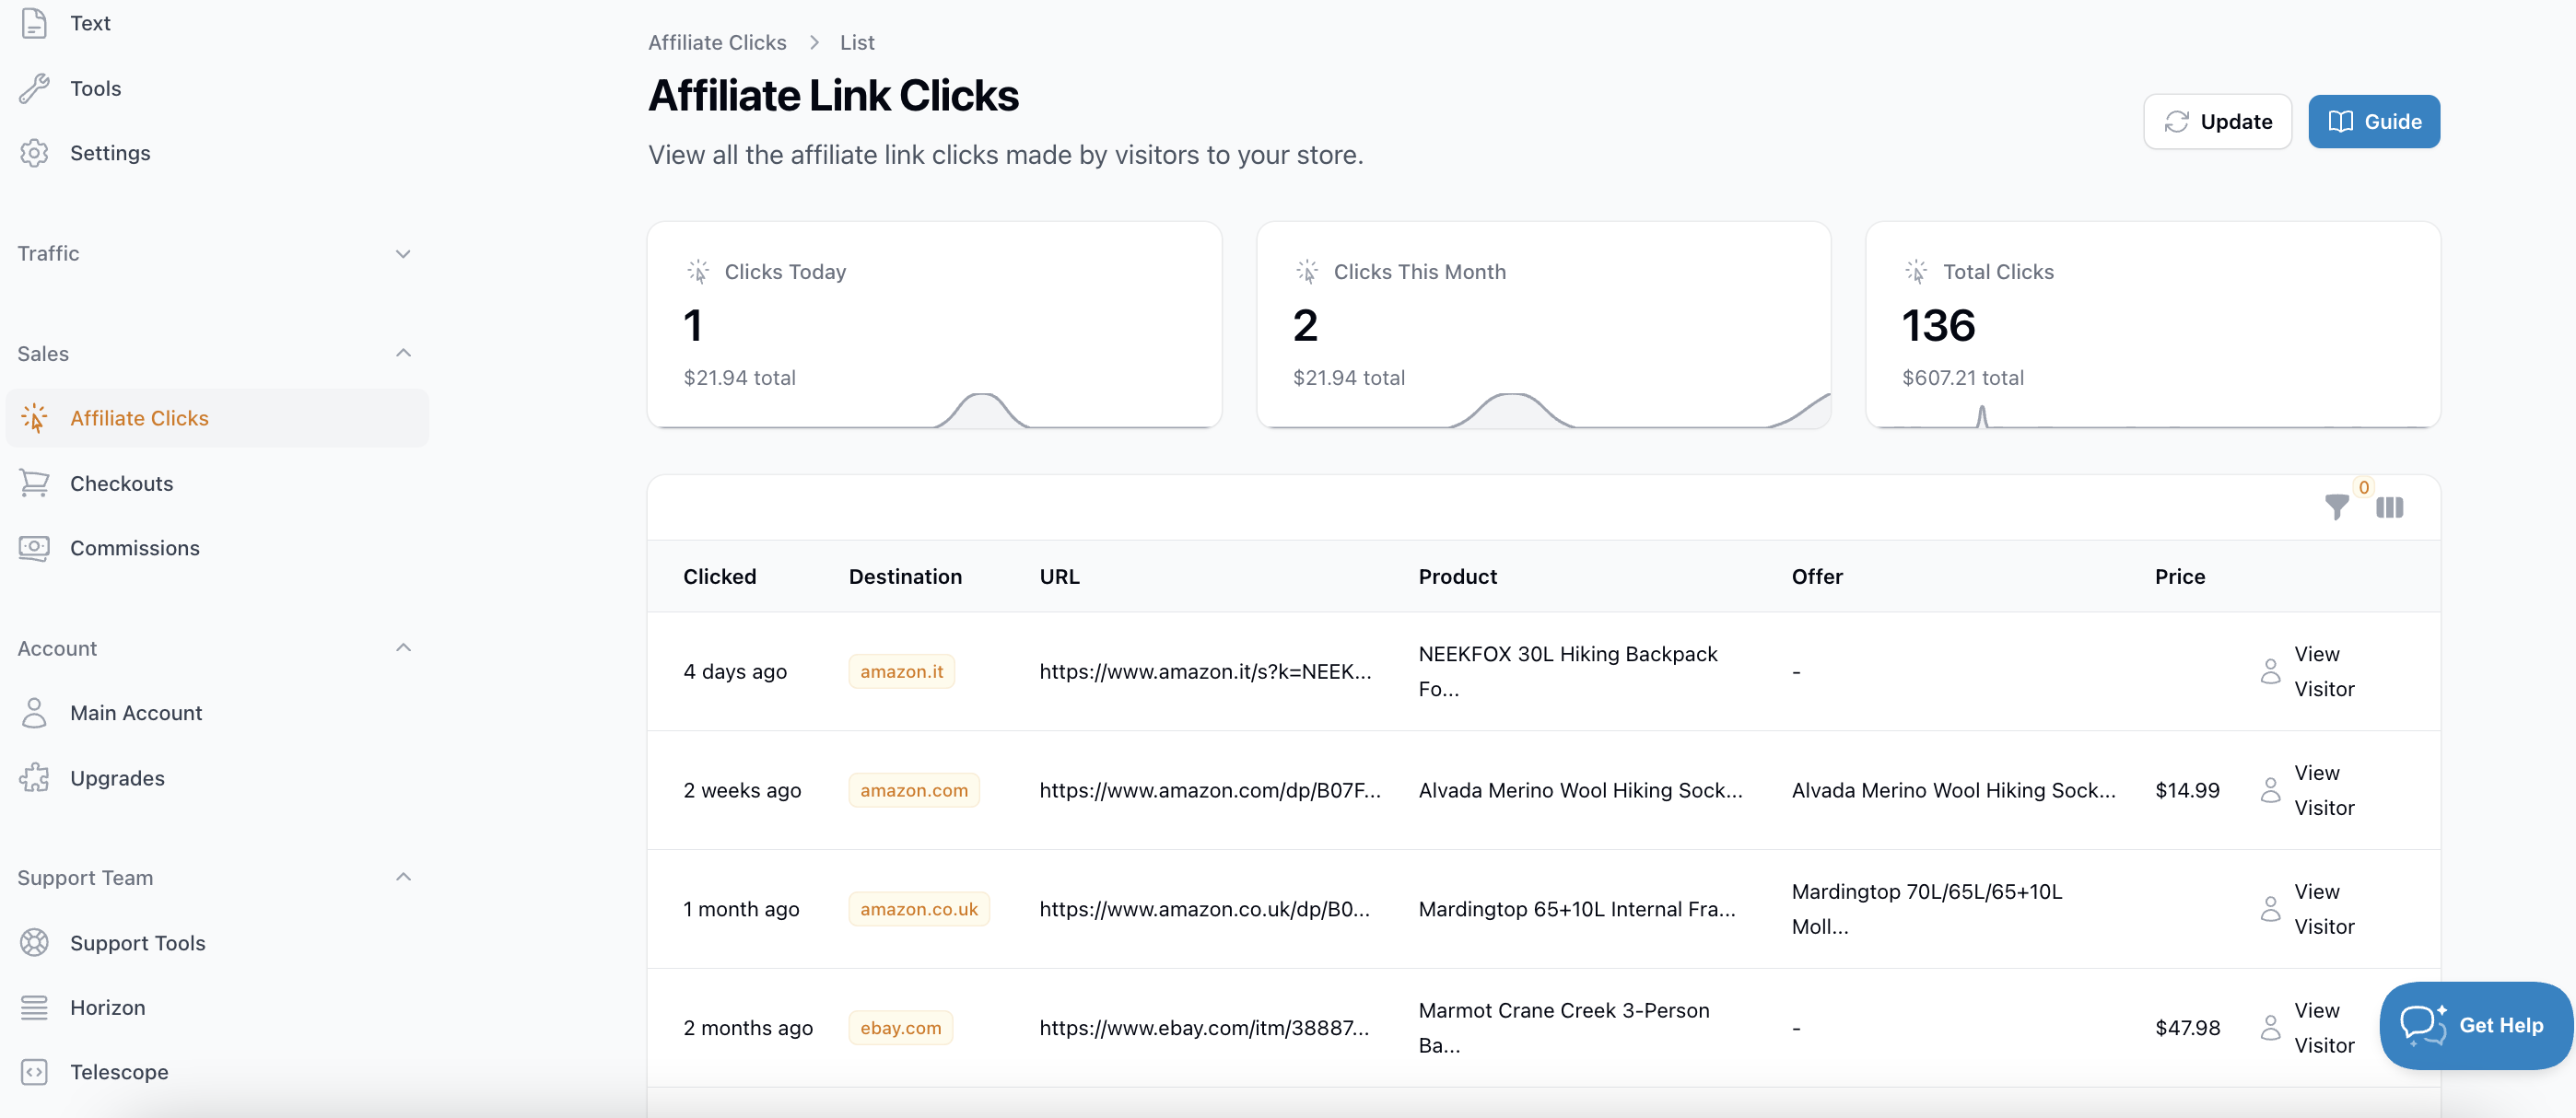Screen dimensions: 2576x1118
Task: Click the amazon.co.uk destination badge
Action: pyautogui.click(x=918, y=909)
